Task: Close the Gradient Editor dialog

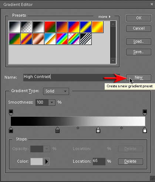Action: point(152,4)
